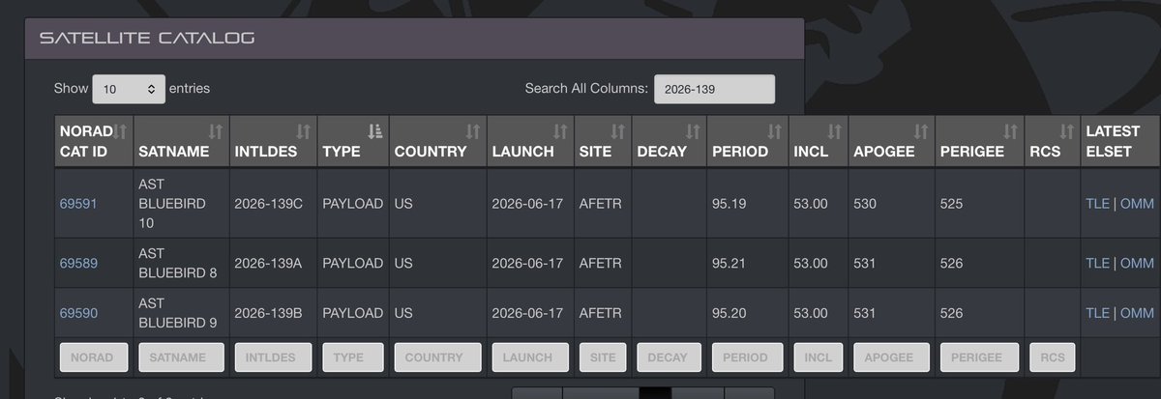
Task: Open OMM link for AST BLUEBIRD 9
Action: (x=1137, y=313)
